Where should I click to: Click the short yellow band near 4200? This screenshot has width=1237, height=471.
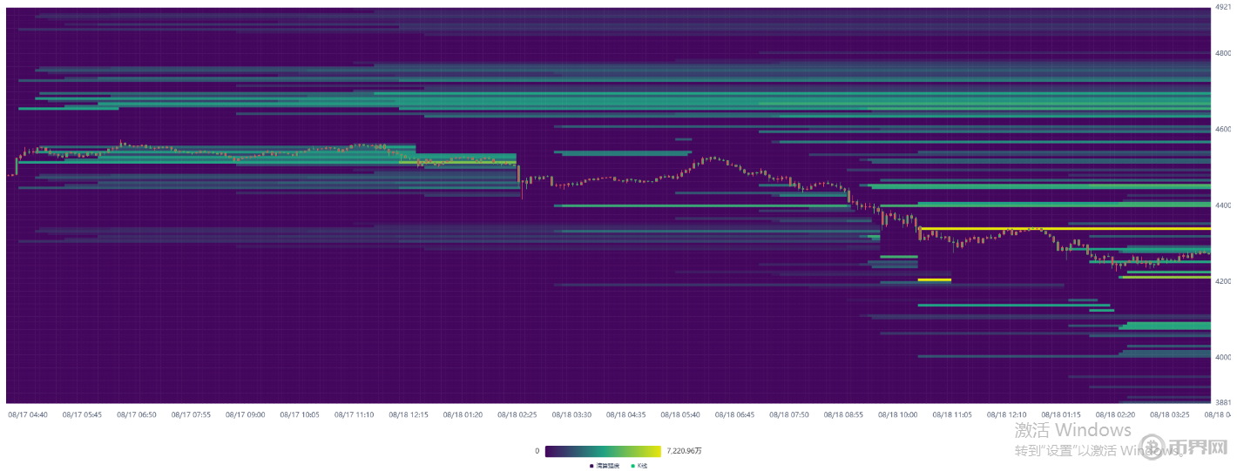[934, 279]
